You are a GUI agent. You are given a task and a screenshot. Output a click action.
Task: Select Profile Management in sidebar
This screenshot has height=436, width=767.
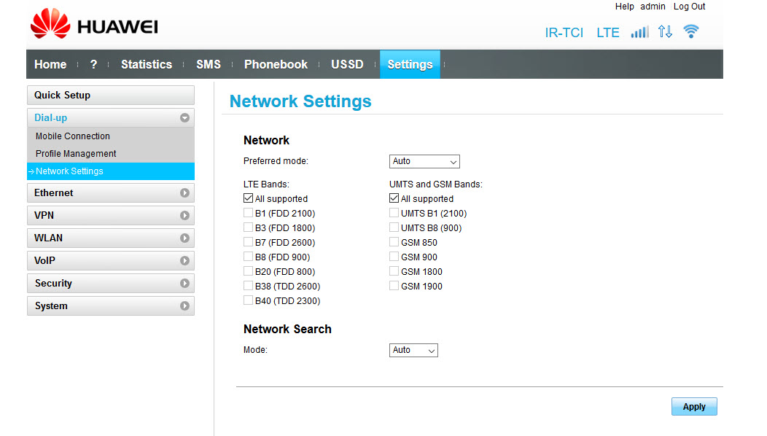tap(76, 154)
